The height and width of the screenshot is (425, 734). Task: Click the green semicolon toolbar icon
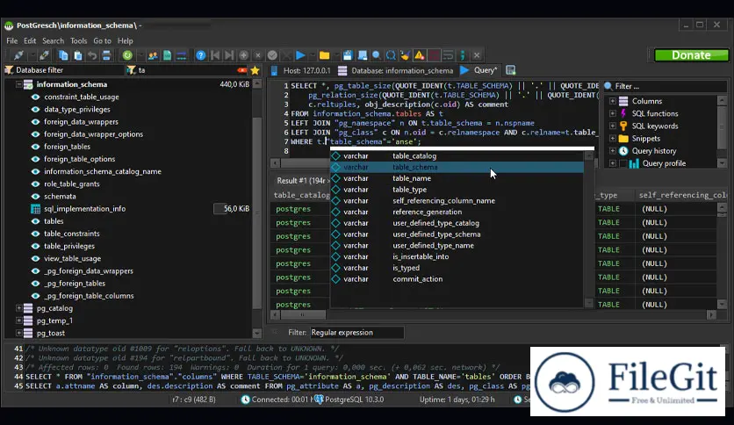tap(463, 55)
